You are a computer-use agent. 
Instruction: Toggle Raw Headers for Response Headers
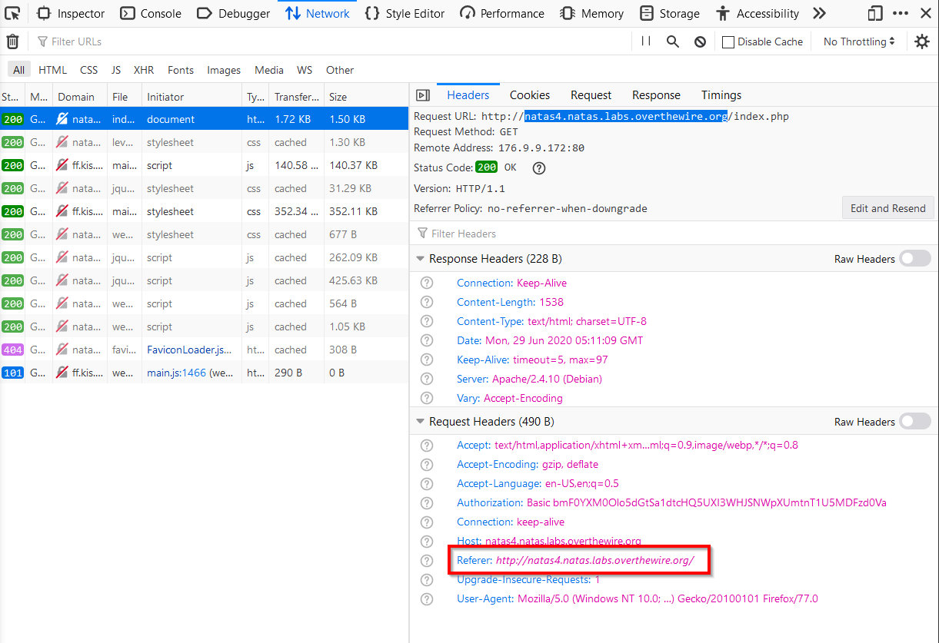click(x=915, y=259)
